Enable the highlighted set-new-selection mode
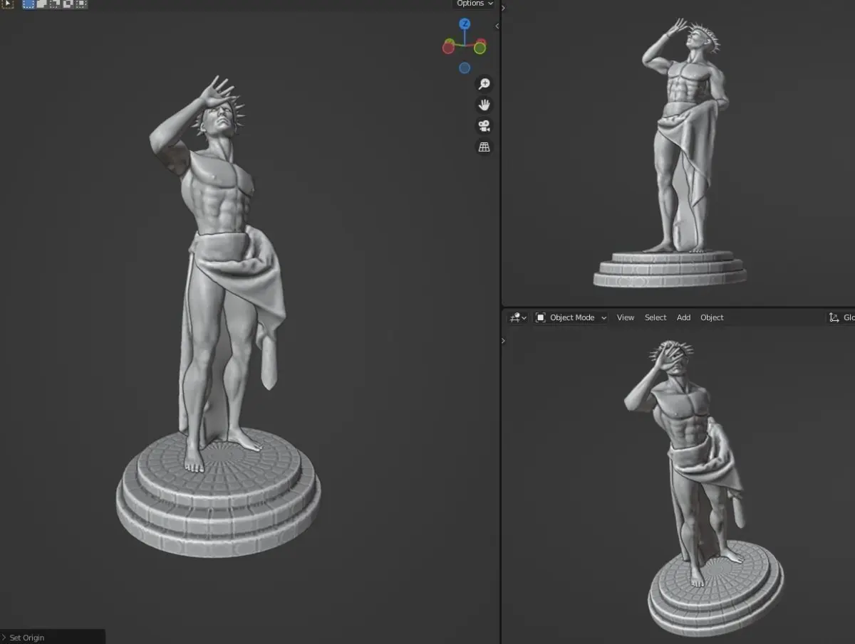This screenshot has width=855, height=644. pos(28,4)
